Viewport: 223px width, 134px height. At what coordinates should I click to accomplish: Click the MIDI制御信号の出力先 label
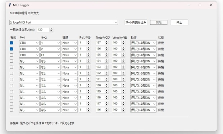24,13
